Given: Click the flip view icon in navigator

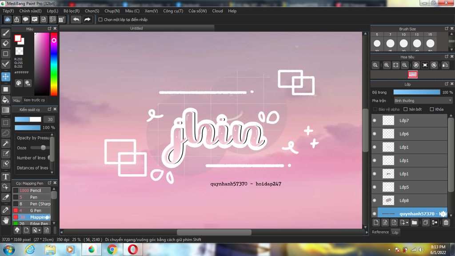Looking at the screenshot, I should [445, 65].
